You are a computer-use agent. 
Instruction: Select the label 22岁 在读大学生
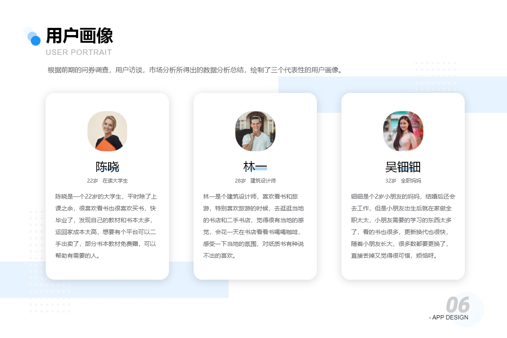coord(107,181)
